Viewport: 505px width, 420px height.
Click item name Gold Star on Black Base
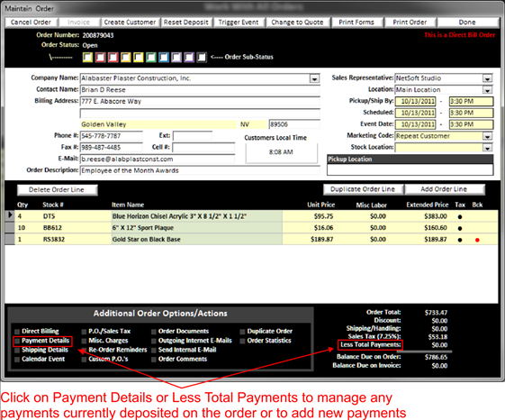(x=146, y=240)
